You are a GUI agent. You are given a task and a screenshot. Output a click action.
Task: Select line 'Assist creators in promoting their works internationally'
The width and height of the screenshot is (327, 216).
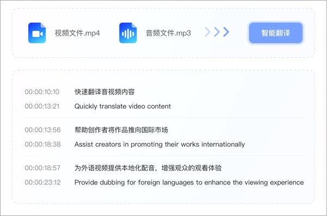tap(160, 144)
